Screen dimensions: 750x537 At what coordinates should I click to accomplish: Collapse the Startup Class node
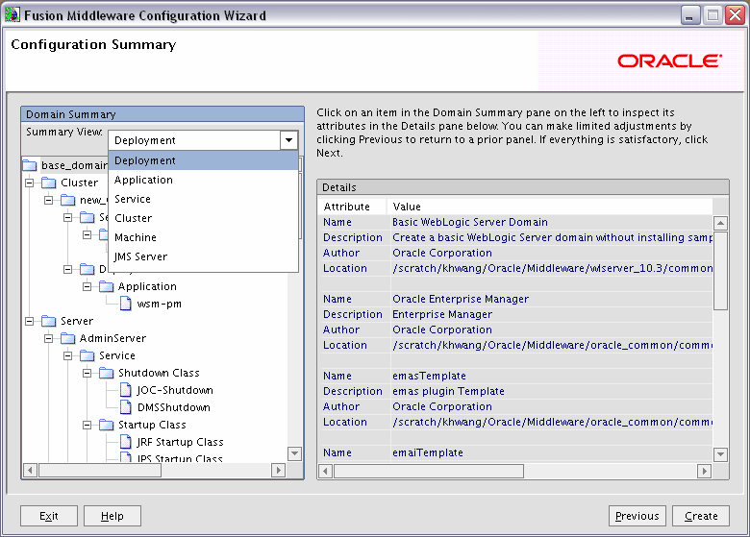87,425
